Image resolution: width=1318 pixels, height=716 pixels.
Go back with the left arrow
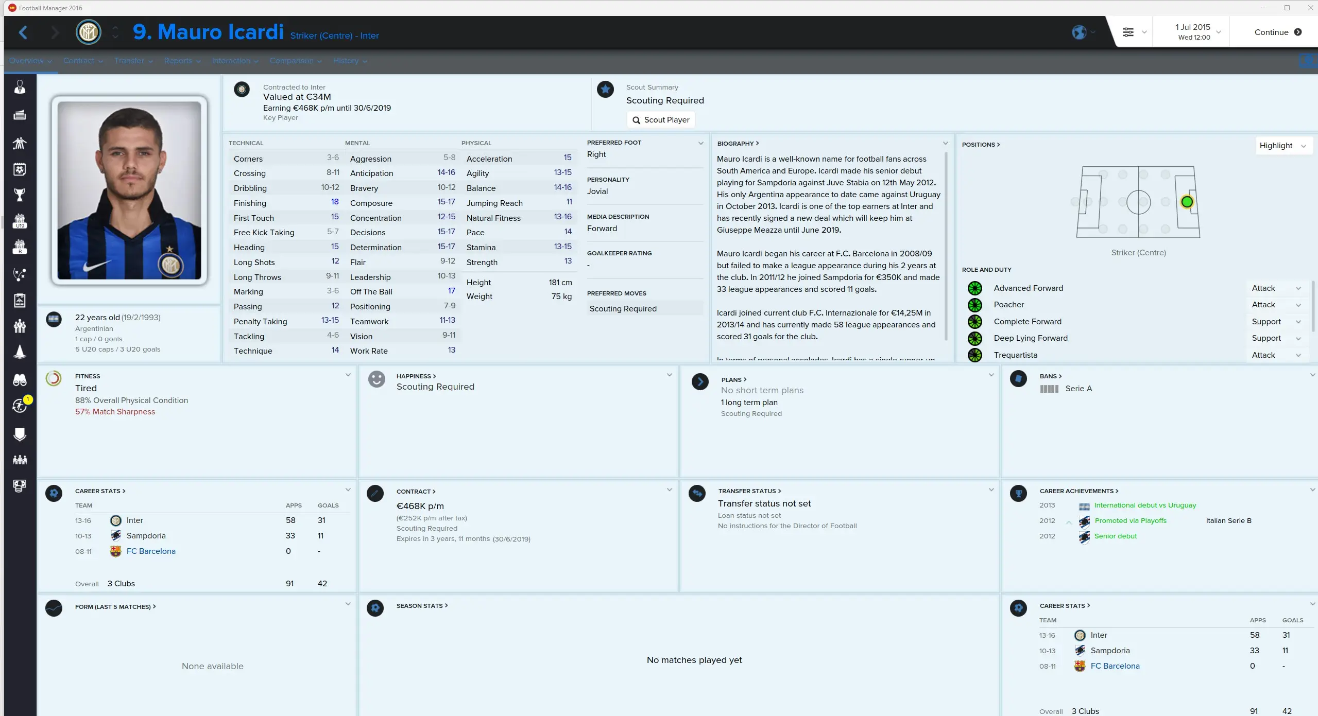23,32
